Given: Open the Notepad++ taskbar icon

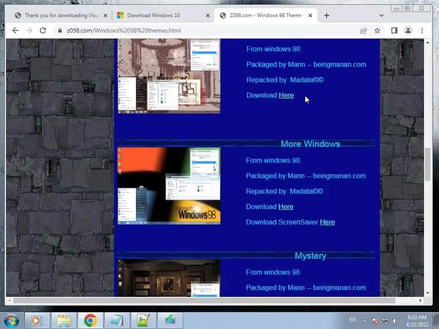Looking at the screenshot, I should [x=143, y=320].
